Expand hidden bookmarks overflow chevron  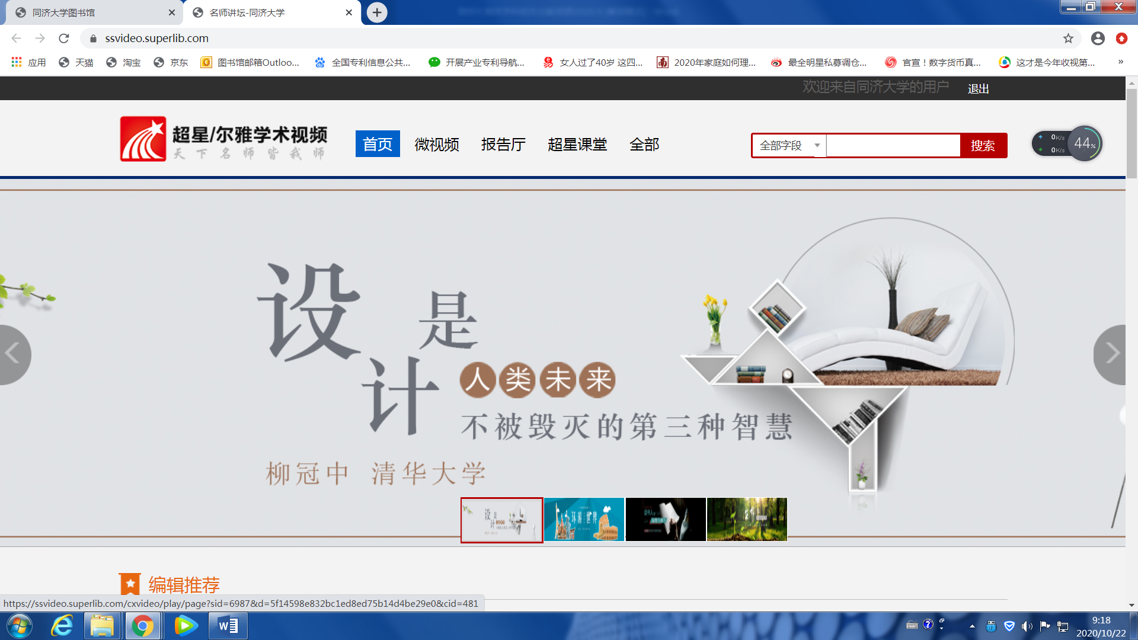1120,62
